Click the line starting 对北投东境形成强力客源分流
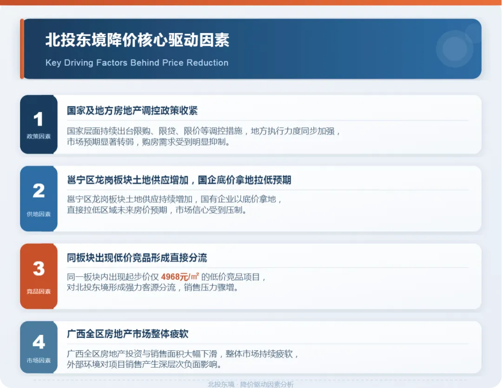 [x=152, y=288]
